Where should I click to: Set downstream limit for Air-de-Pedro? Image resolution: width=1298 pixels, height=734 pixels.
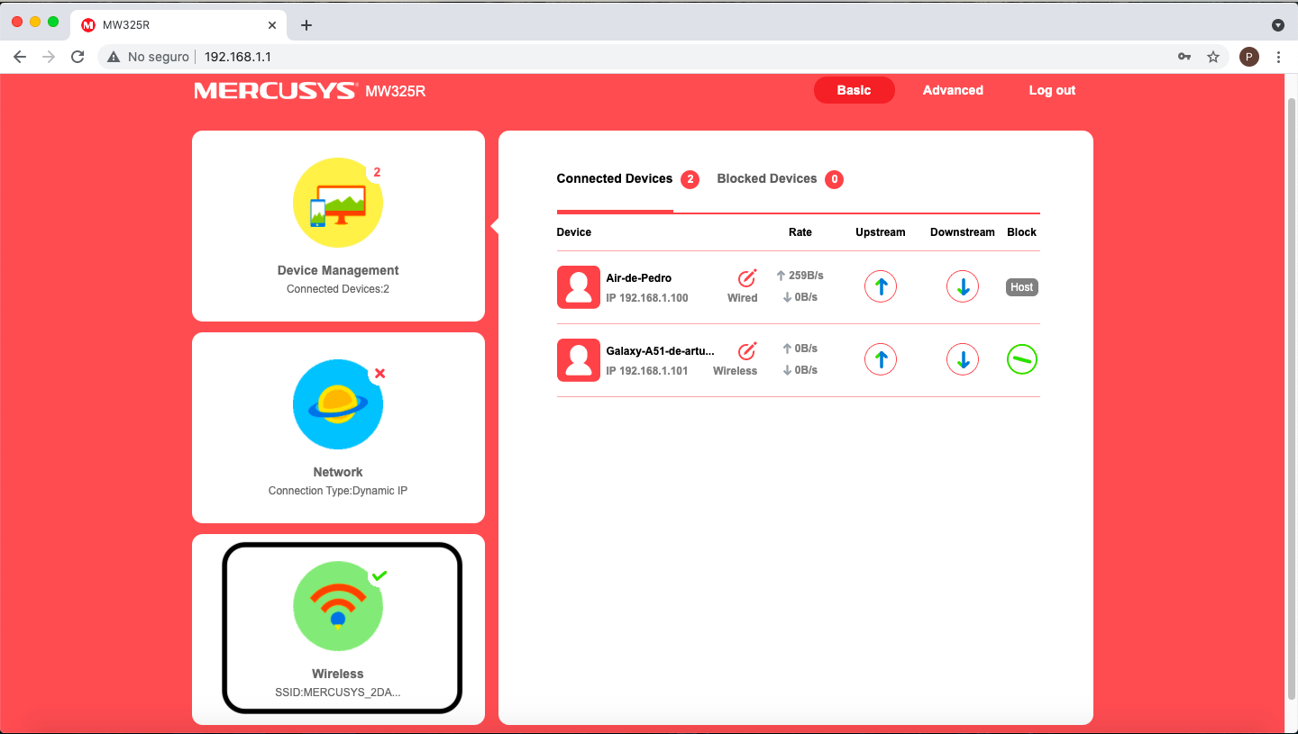(962, 287)
